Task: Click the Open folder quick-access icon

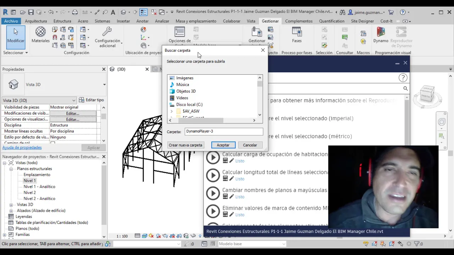Action: coord(23,12)
